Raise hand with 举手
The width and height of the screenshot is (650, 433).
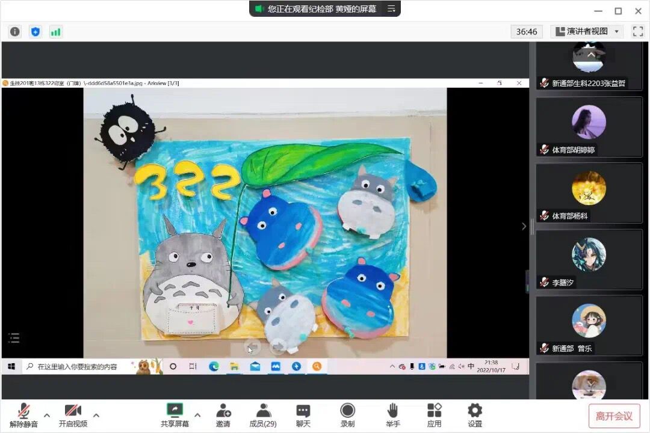pos(392,415)
